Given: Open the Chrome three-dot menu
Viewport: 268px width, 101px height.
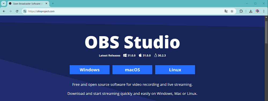Looking at the screenshot, I should (264, 11).
